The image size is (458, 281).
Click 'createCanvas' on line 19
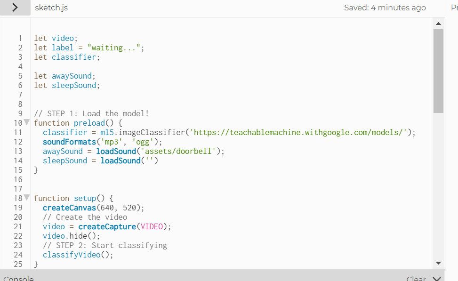coord(70,208)
